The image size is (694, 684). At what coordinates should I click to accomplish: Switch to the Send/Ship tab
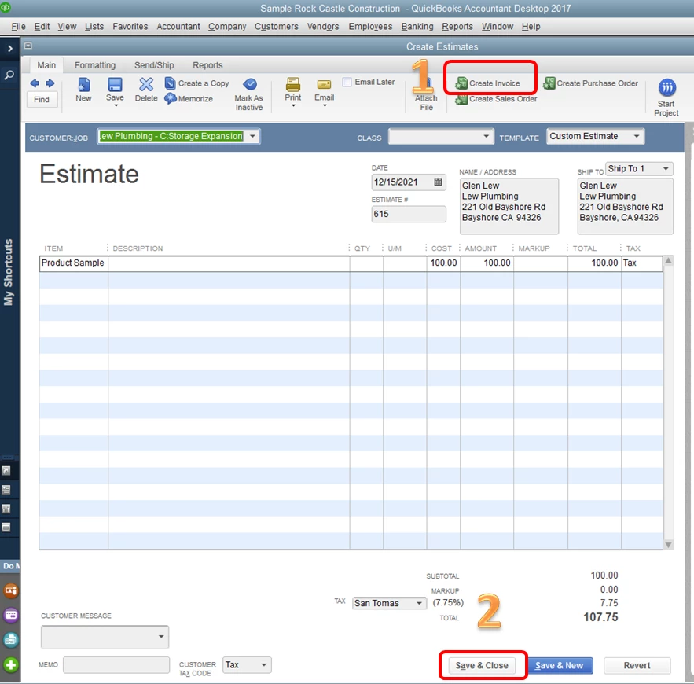tap(154, 65)
